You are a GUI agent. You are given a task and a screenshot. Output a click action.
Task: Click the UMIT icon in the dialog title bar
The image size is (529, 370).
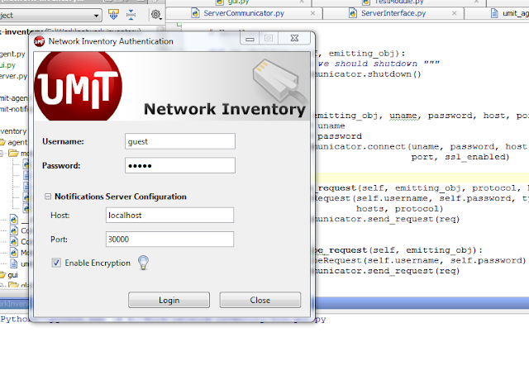point(39,41)
